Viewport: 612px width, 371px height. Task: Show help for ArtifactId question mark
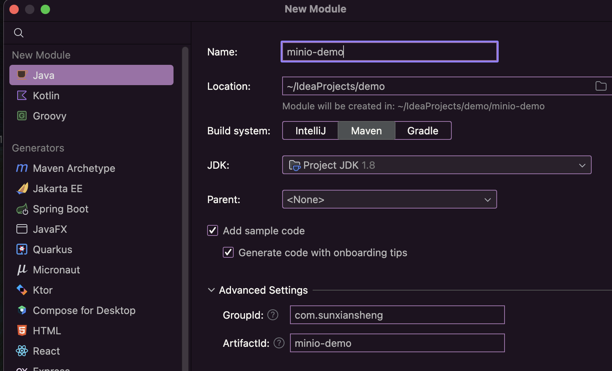(279, 343)
